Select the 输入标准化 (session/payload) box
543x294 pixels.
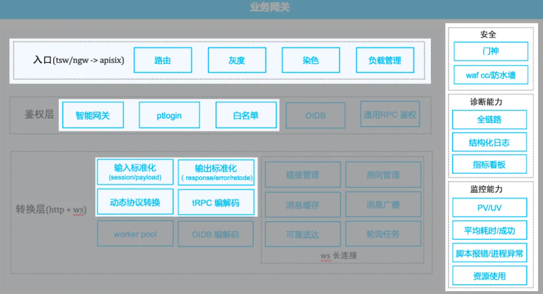point(135,172)
